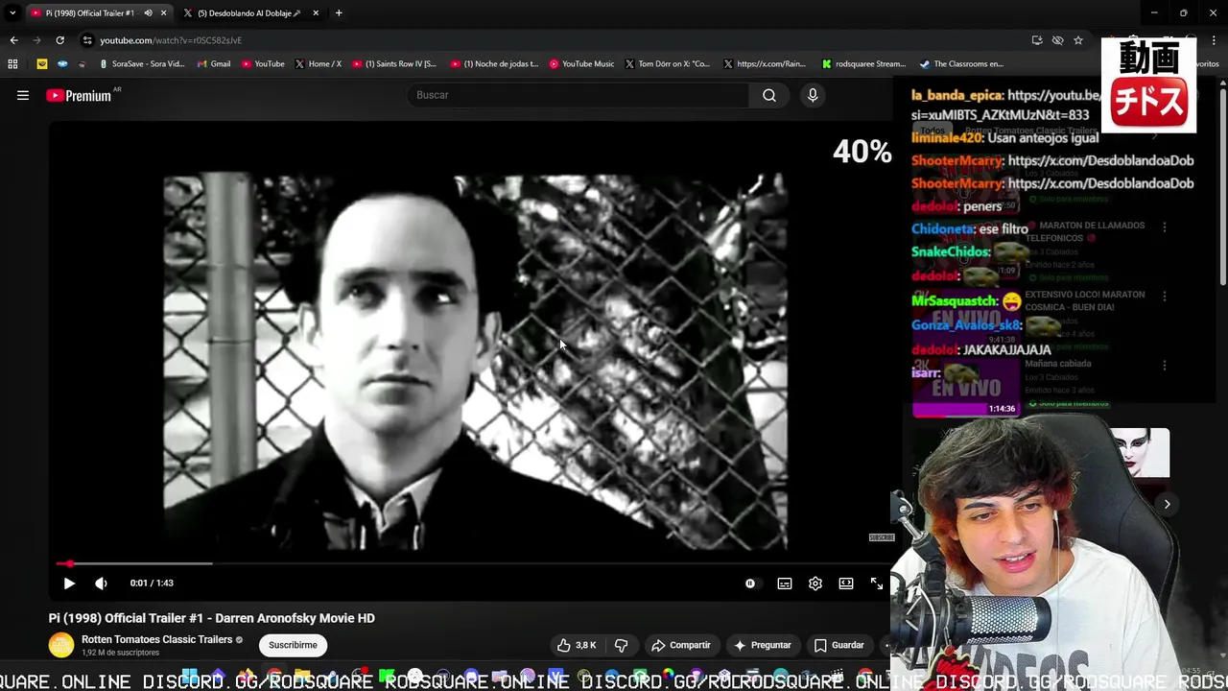Open the SoraSave bookmark
The height and width of the screenshot is (691, 1228).
pos(142,64)
